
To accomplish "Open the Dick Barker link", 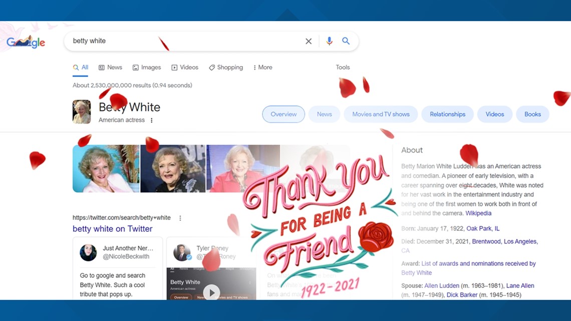I will tap(462, 295).
